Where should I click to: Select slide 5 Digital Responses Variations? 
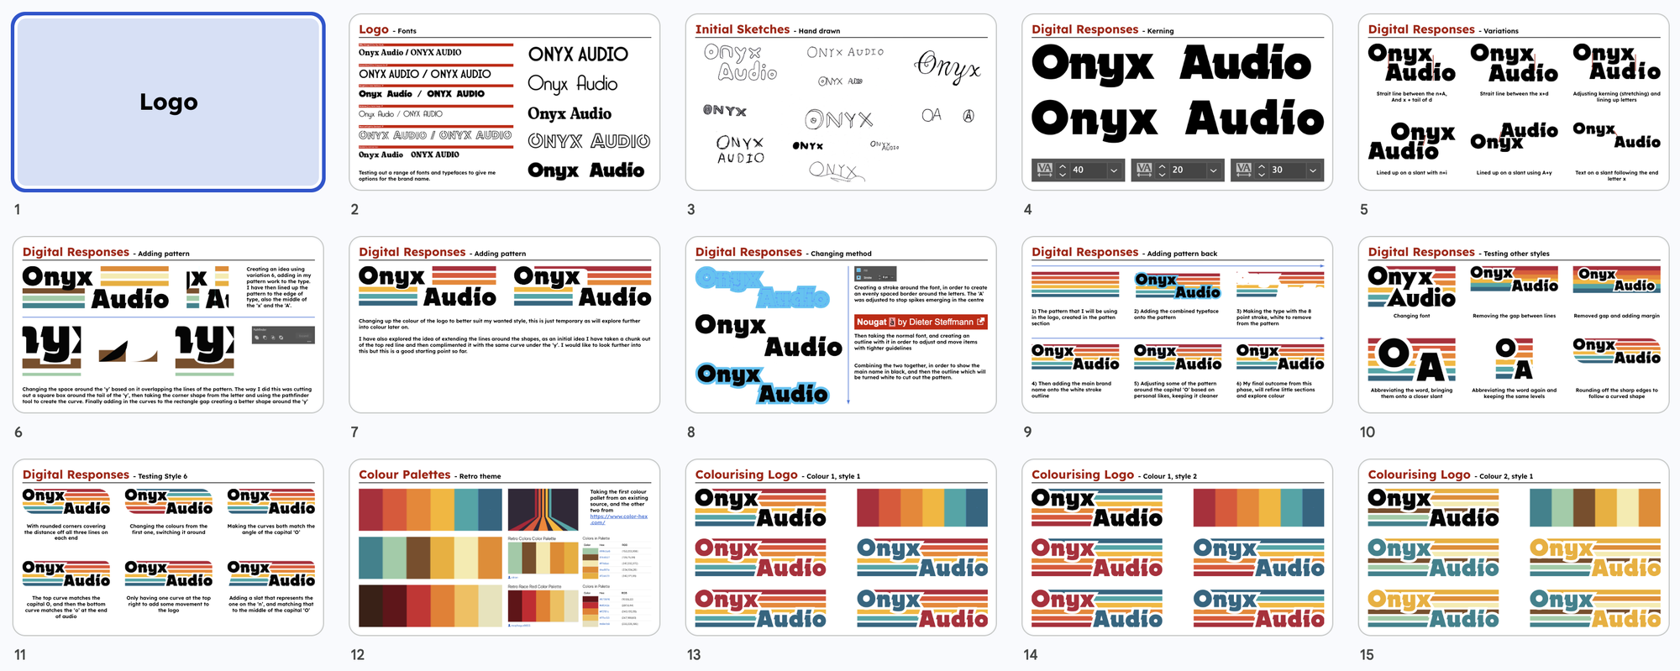coord(1514,102)
